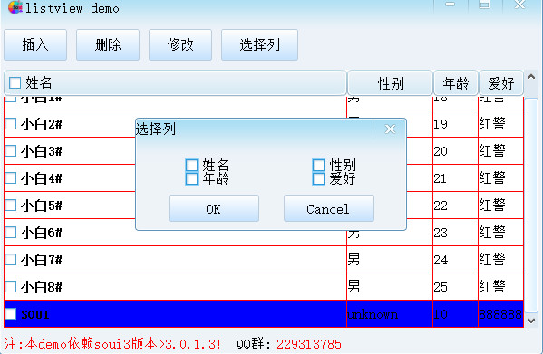Click the listview_demo app icon
The height and width of the screenshot is (354, 543).
click(x=15, y=7)
